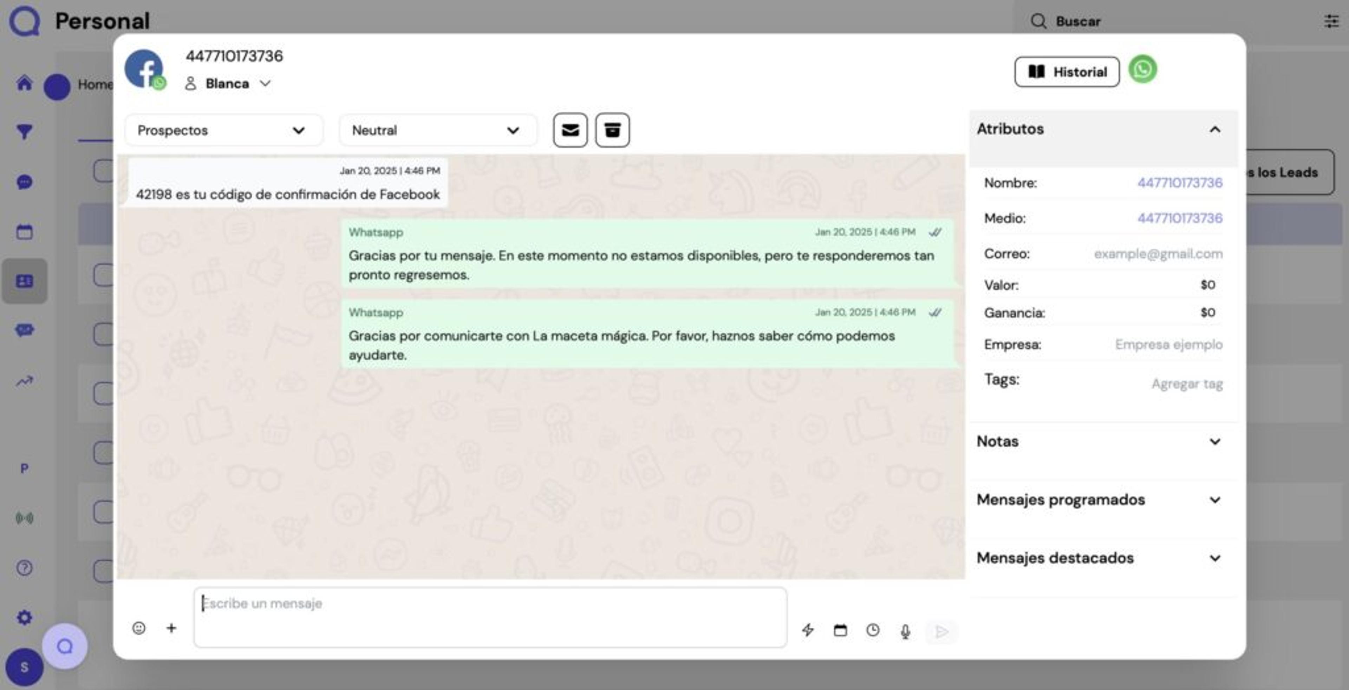Click the Nombre value 447710173736

point(1179,183)
